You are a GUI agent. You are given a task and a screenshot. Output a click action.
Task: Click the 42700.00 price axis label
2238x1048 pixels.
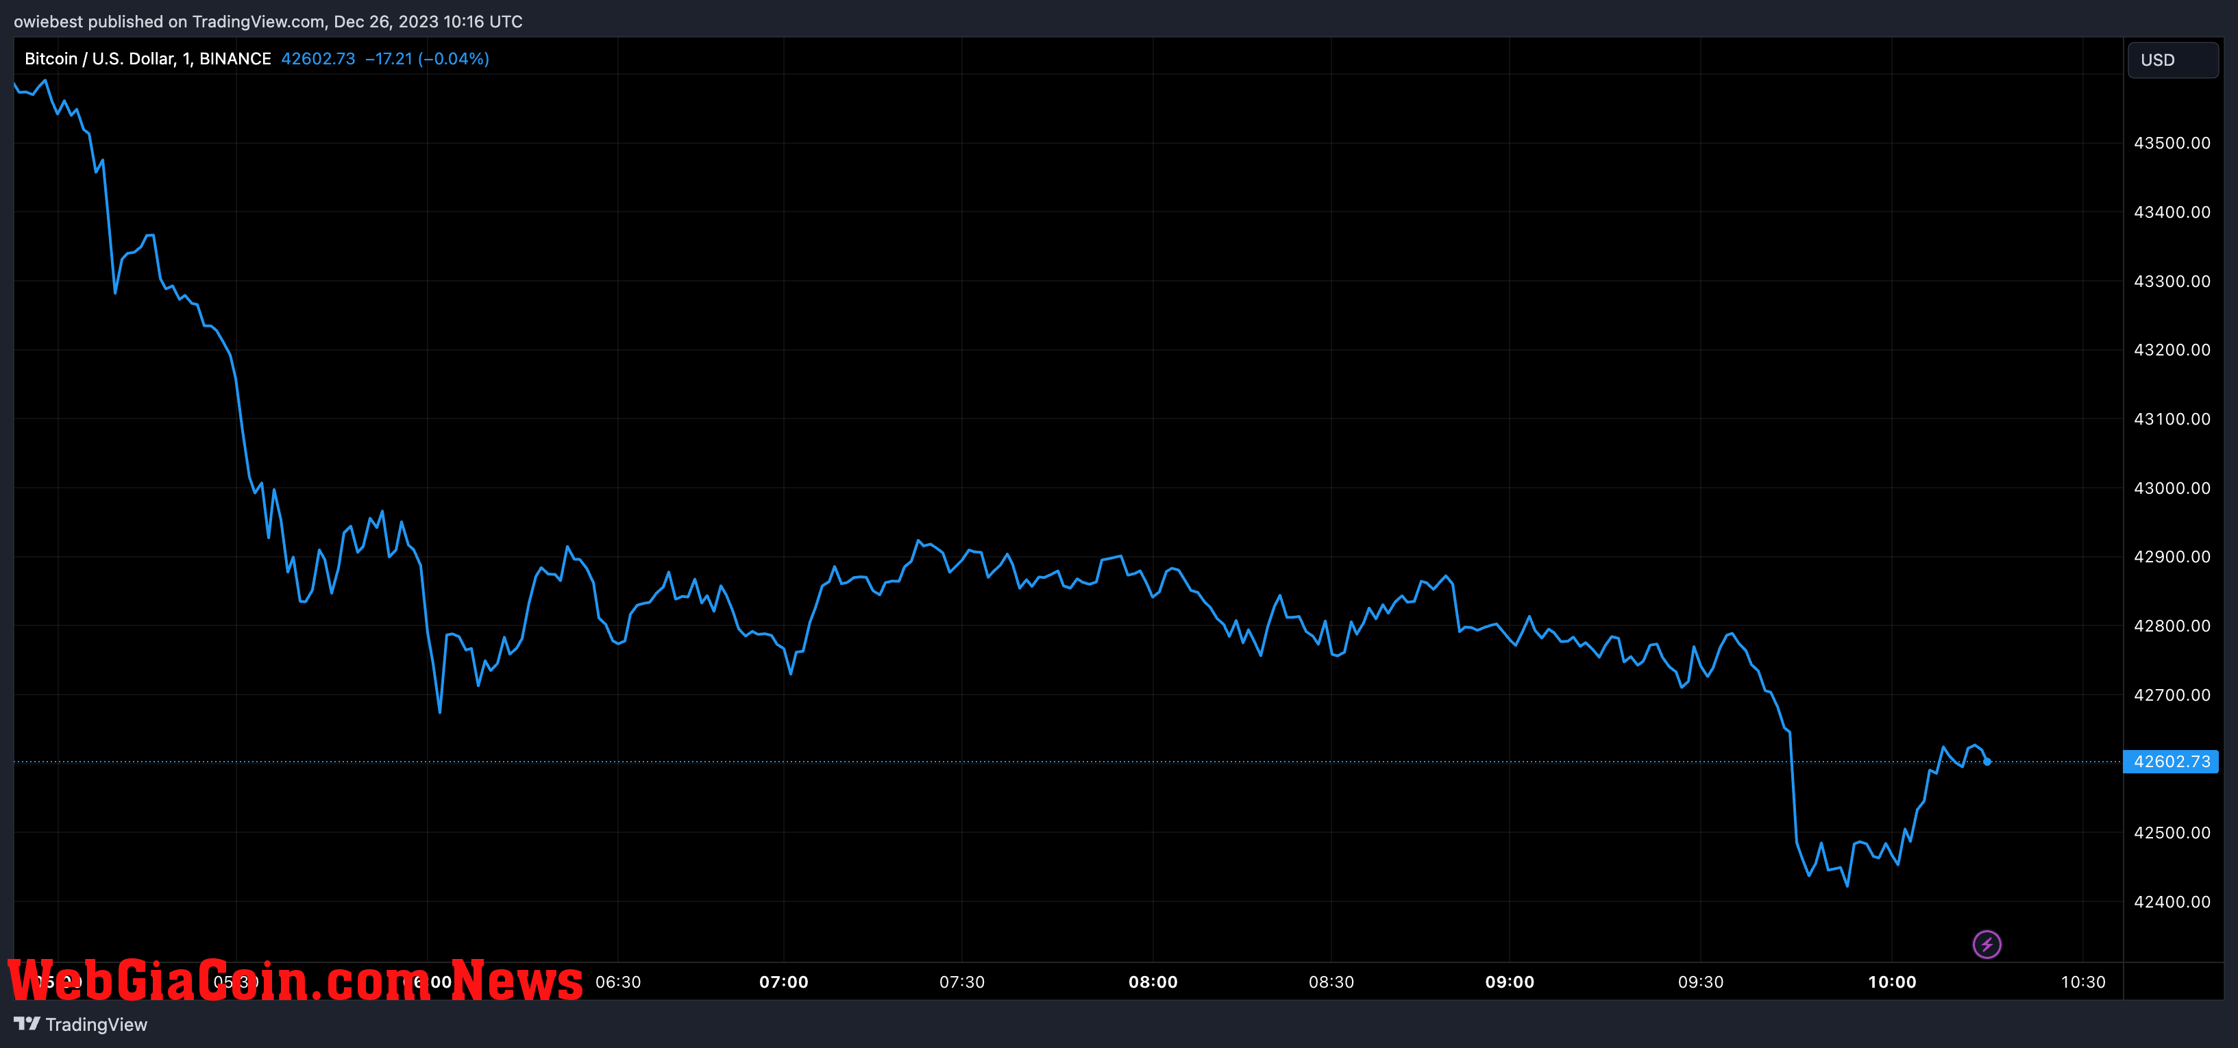2172,695
